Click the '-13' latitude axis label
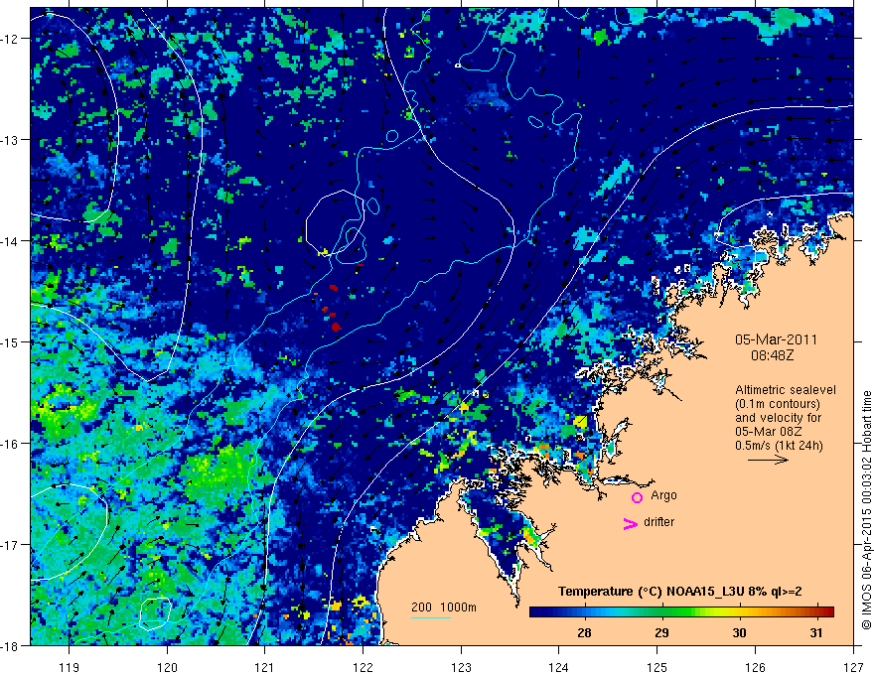Image resolution: width=874 pixels, height=675 pixels. click(11, 140)
